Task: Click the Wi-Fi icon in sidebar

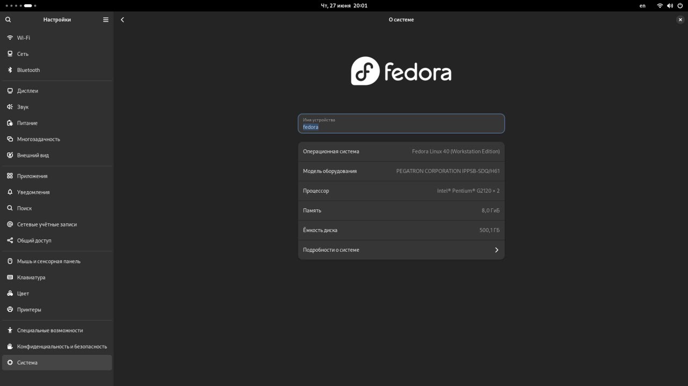Action: (x=10, y=38)
